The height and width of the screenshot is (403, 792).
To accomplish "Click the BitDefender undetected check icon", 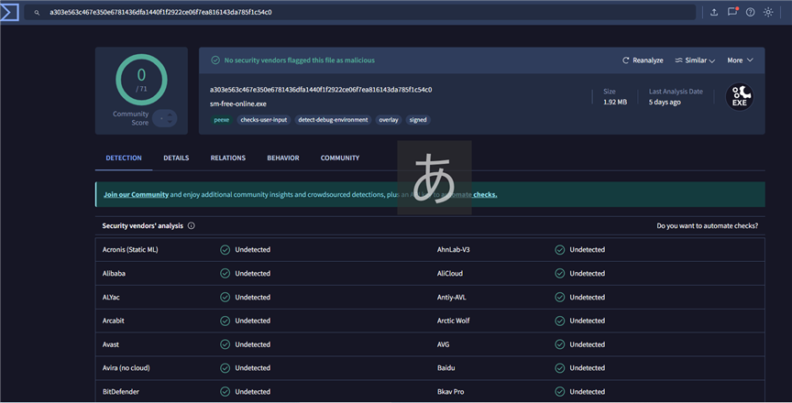I will click(x=225, y=391).
